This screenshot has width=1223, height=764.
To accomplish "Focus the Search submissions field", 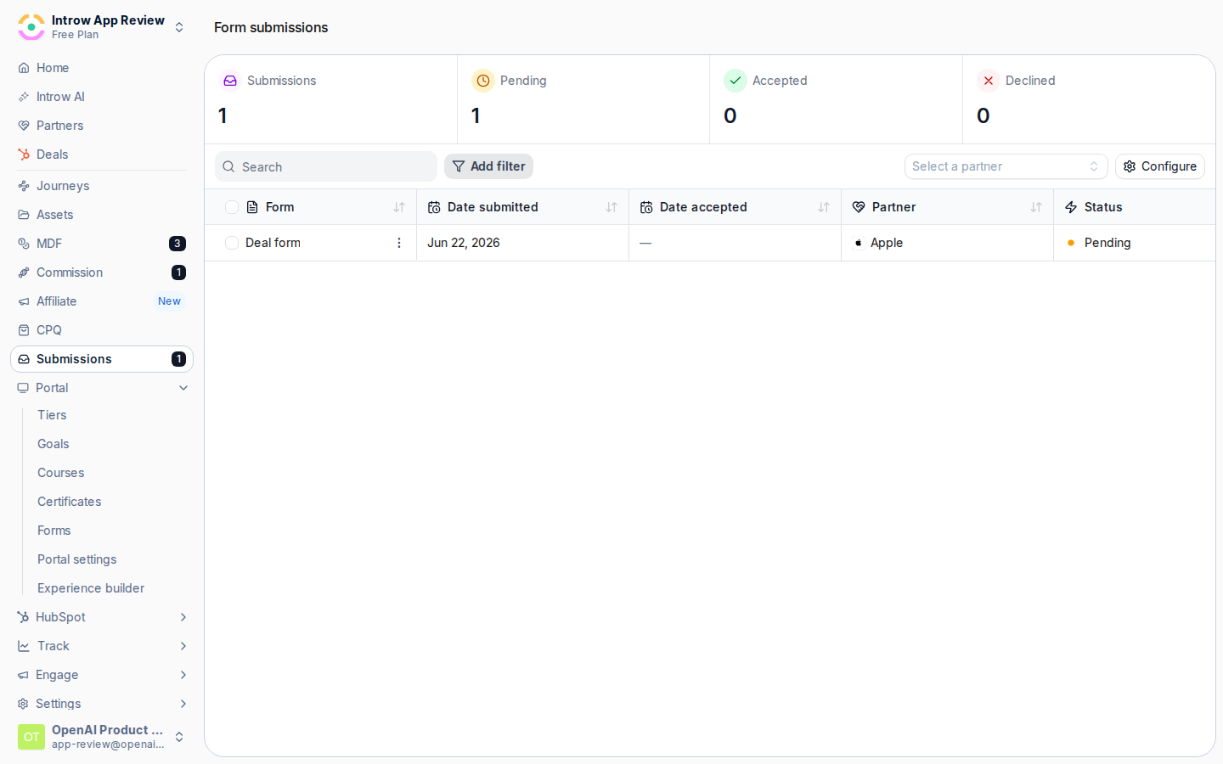I will pyautogui.click(x=326, y=166).
